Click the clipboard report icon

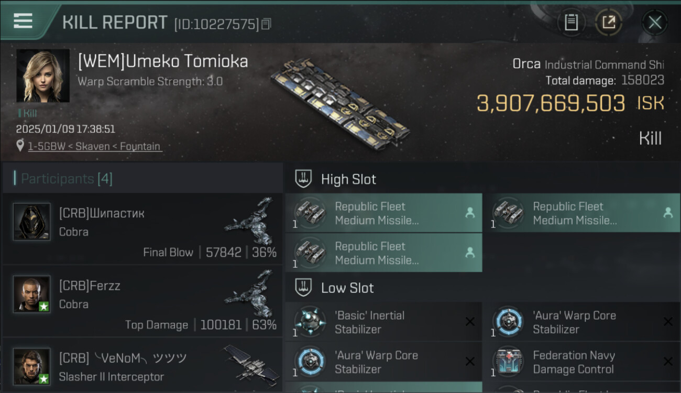571,22
